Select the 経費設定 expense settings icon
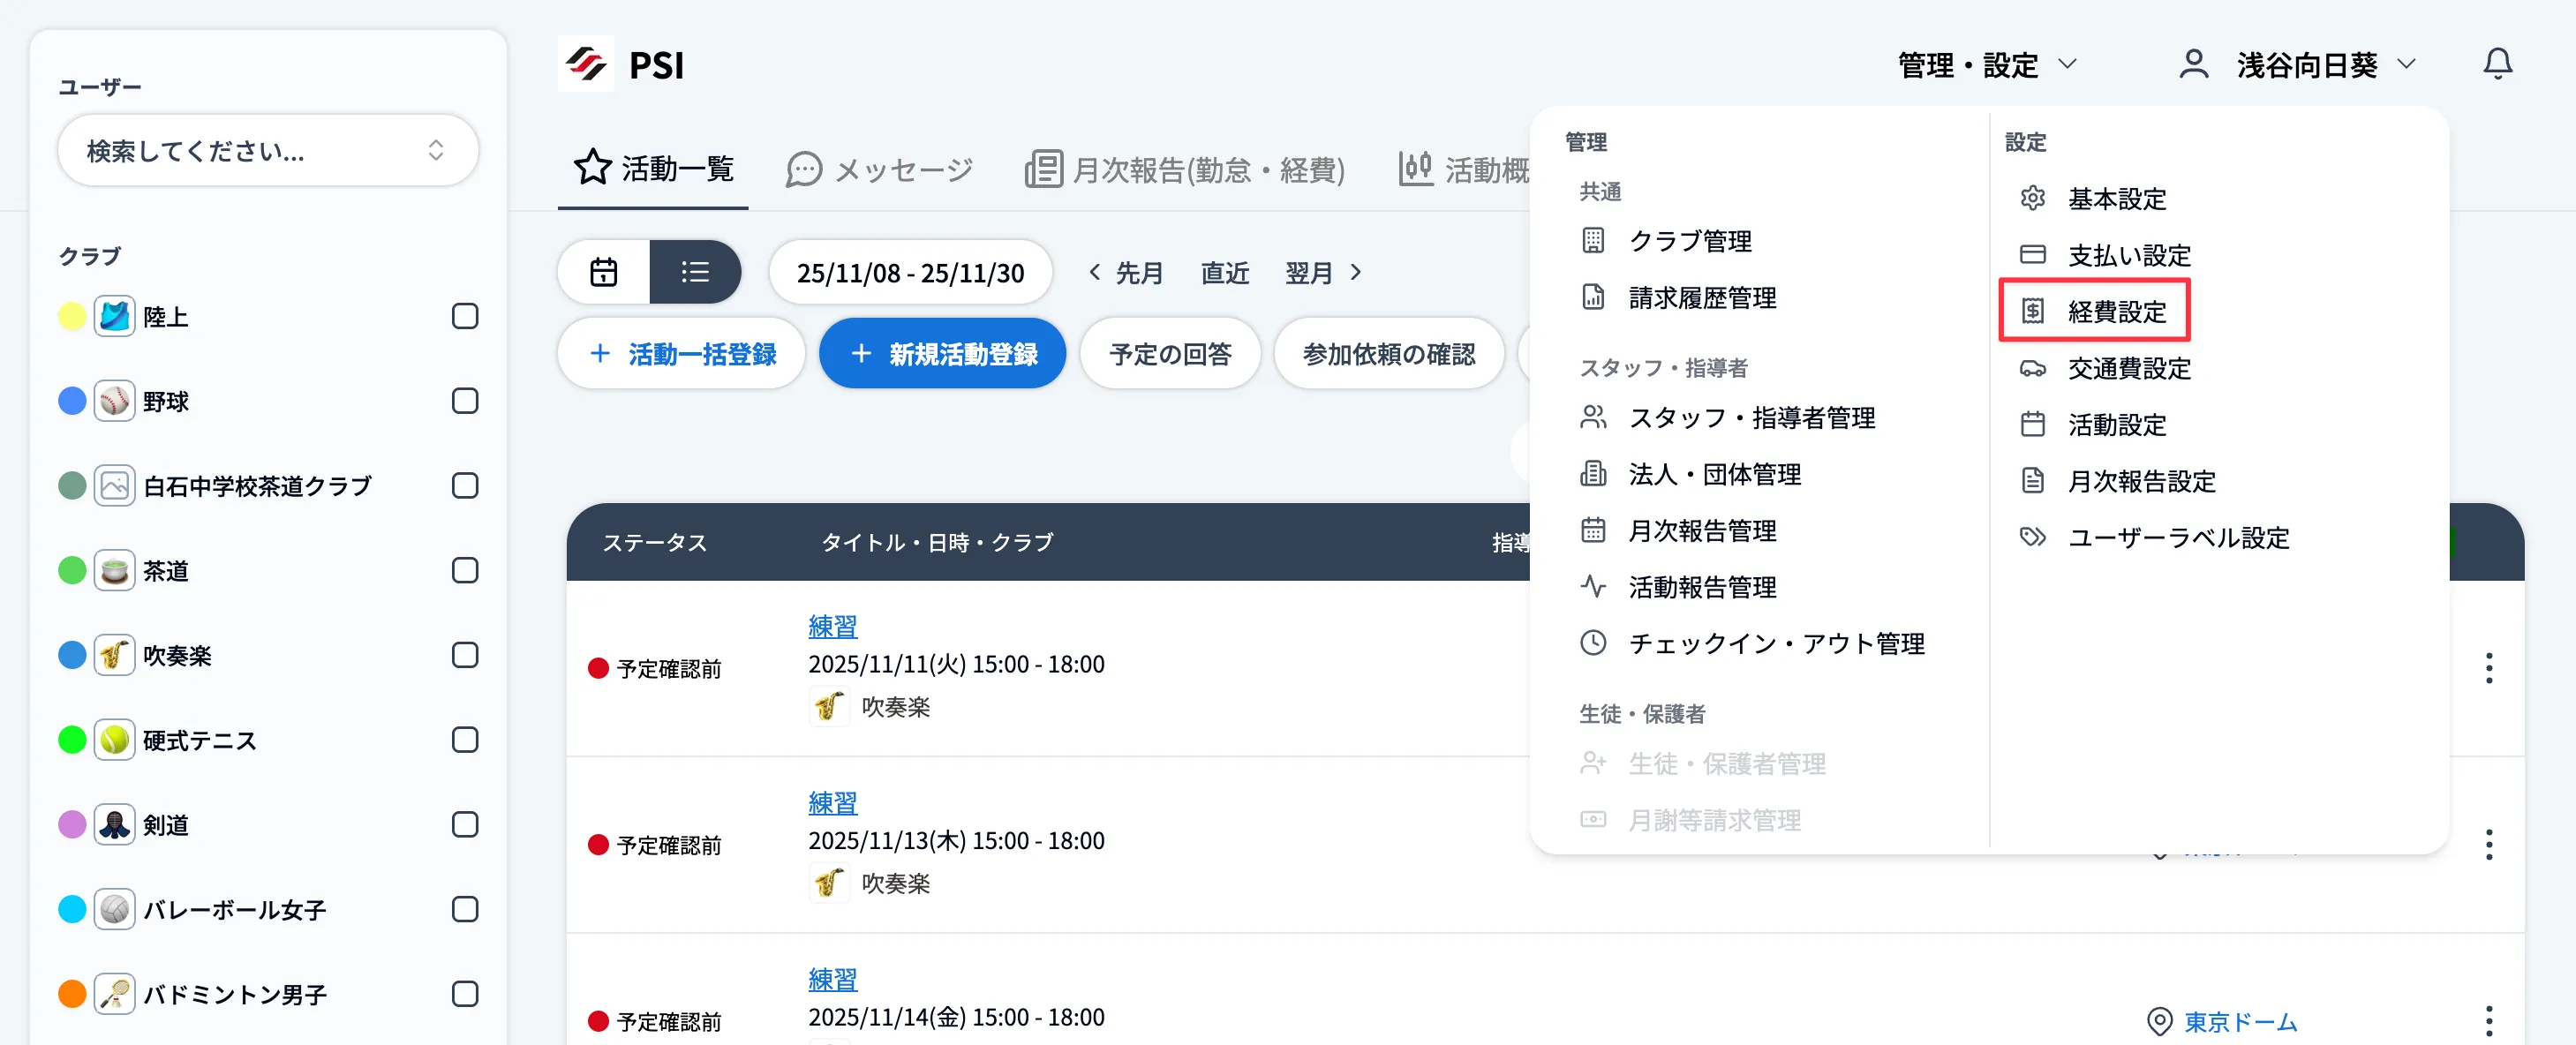This screenshot has width=2576, height=1045. [2034, 311]
